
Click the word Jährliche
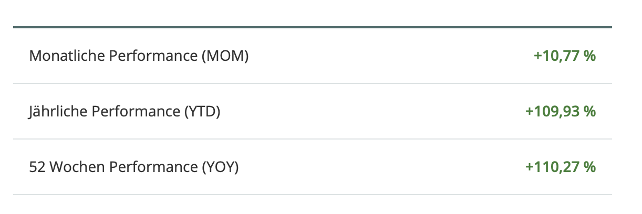[54, 111]
